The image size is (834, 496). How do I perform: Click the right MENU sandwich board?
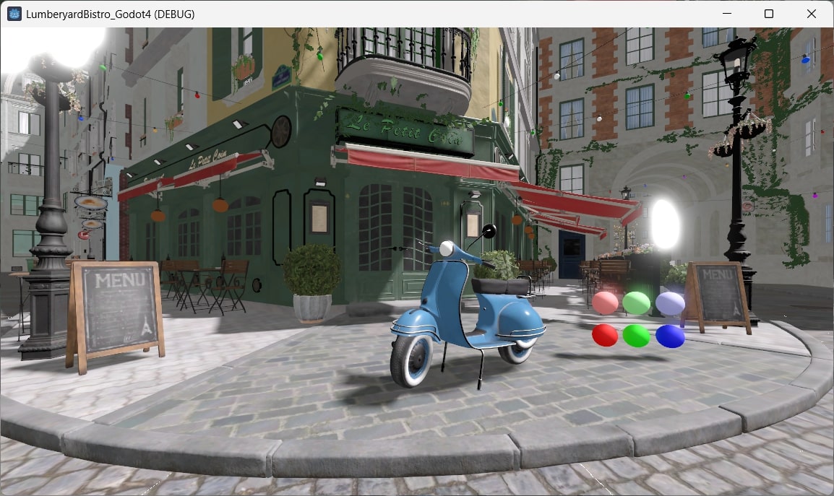click(717, 292)
